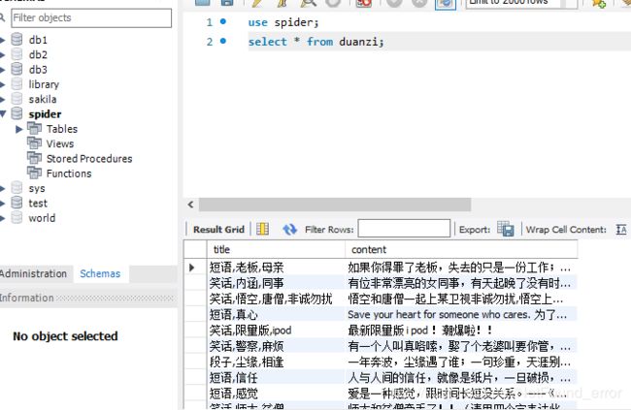Click the save script floppy icon
This screenshot has height=410, width=631.
coord(227,2)
